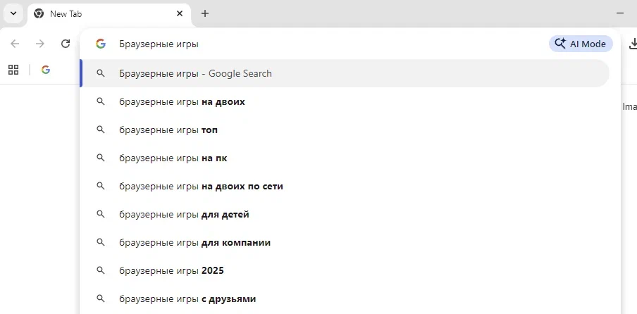Pick suggestion "браузерные игры на пк"
Viewport: 637px width, 314px height.
[x=173, y=158]
